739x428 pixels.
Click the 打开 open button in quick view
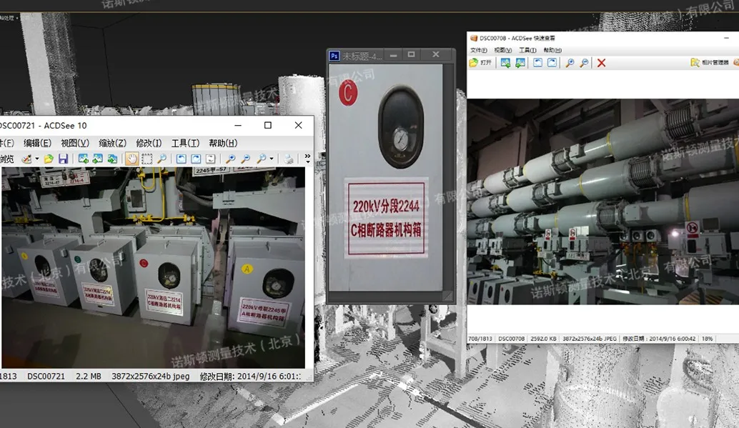point(481,62)
